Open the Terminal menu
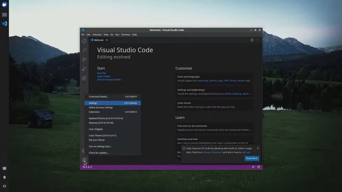342x192 pixels. 126,35
